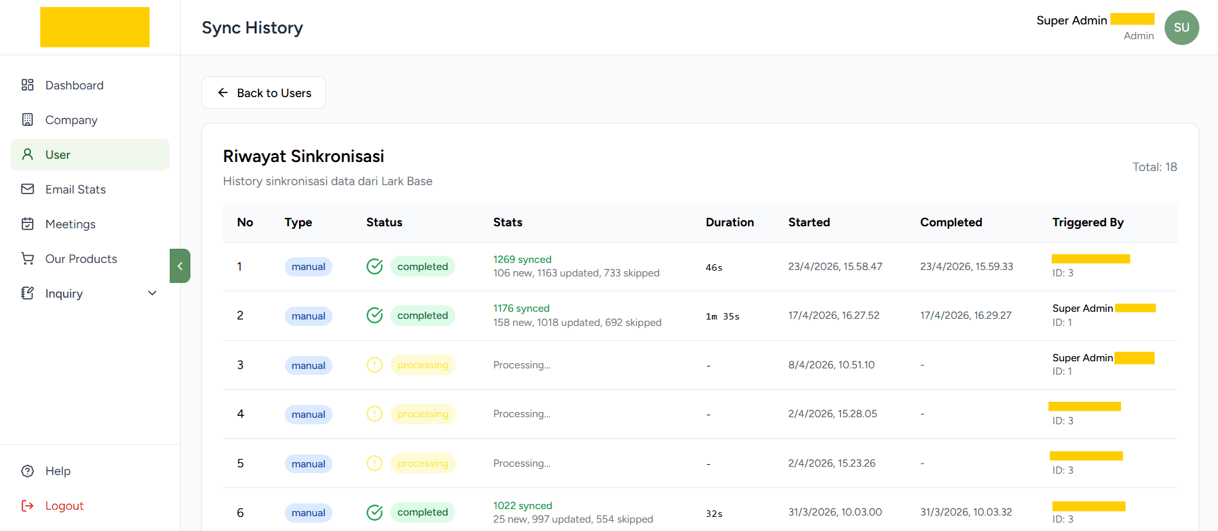This screenshot has width=1218, height=531.
Task: Click the Help question mark icon
Action: point(27,471)
